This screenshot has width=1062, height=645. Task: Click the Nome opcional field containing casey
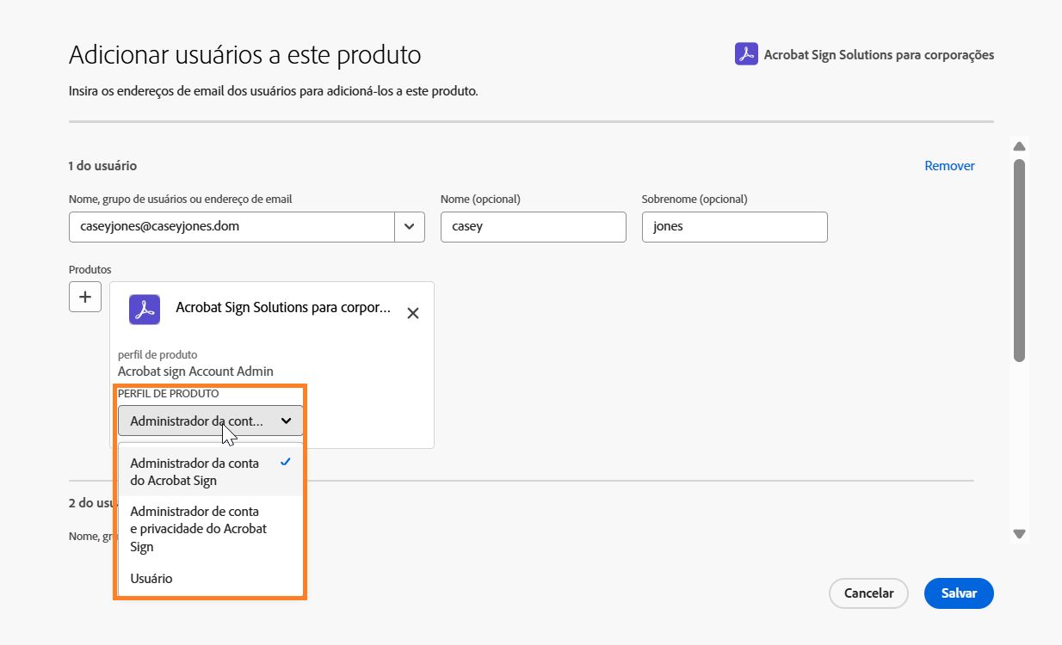(x=533, y=226)
